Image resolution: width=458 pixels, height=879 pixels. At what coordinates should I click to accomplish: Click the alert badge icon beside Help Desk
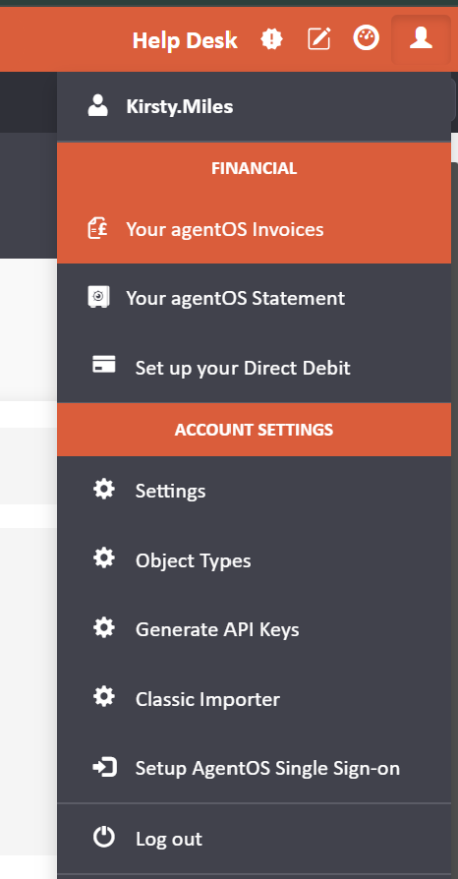(x=272, y=39)
